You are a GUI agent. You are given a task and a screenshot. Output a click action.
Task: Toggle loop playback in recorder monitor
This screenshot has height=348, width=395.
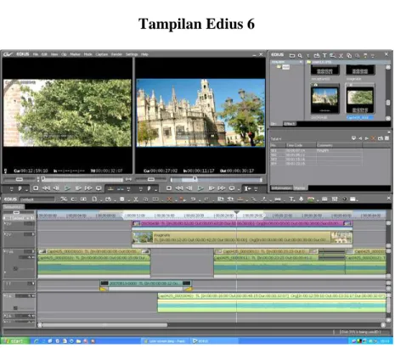pyautogui.click(x=232, y=188)
